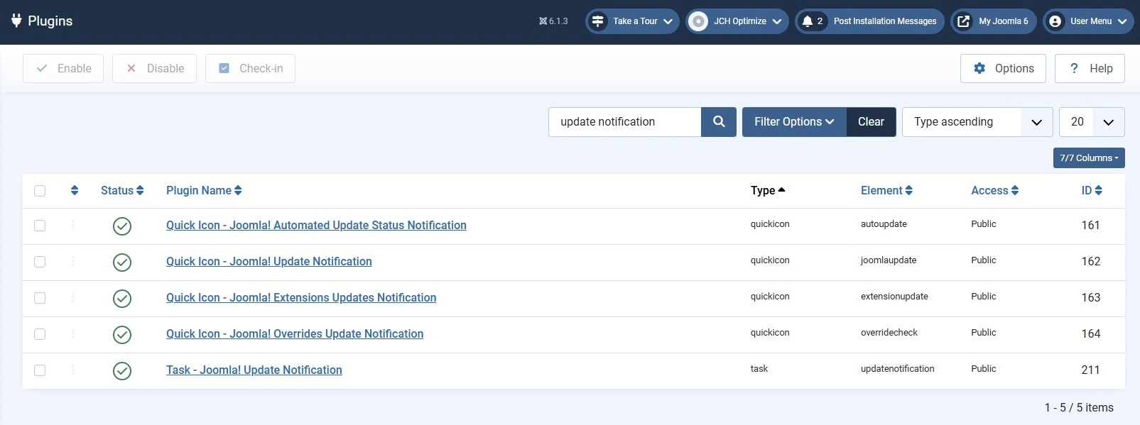Expand the User Menu dropdown
1140x425 pixels.
point(1088,21)
